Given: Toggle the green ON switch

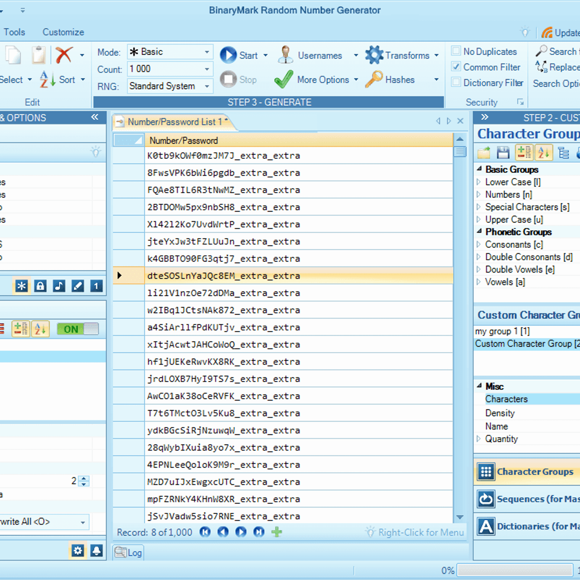Looking at the screenshot, I should [x=78, y=329].
